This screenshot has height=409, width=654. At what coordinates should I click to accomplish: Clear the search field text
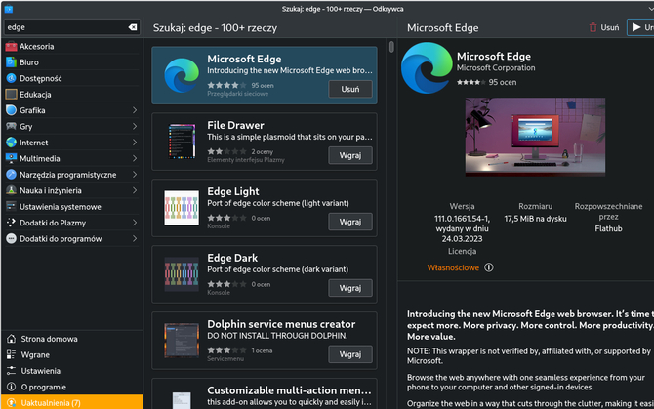[x=133, y=27]
